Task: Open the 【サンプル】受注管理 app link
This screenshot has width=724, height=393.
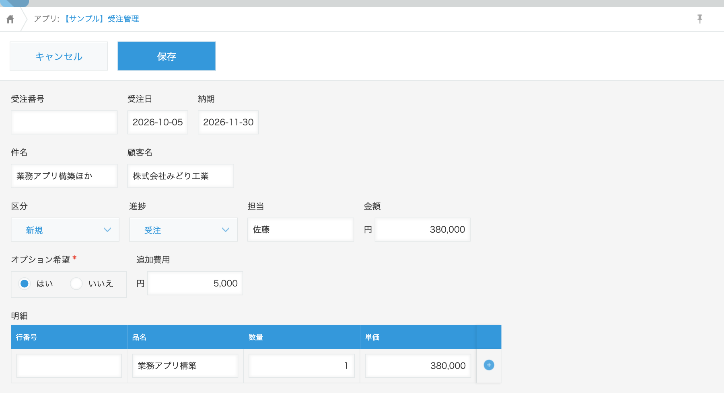Action: [101, 19]
